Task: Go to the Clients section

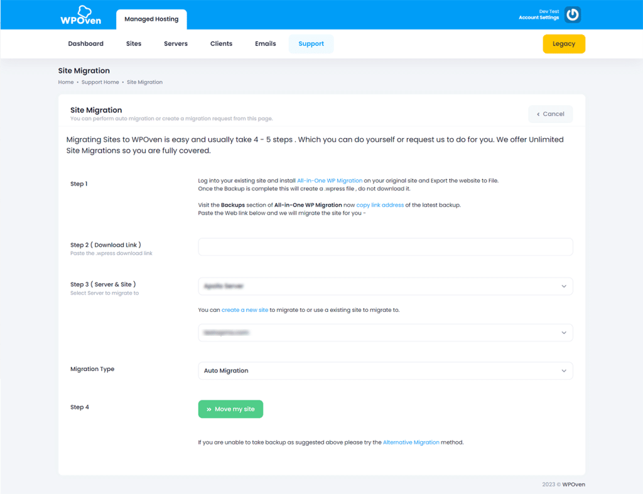Action: pos(221,43)
